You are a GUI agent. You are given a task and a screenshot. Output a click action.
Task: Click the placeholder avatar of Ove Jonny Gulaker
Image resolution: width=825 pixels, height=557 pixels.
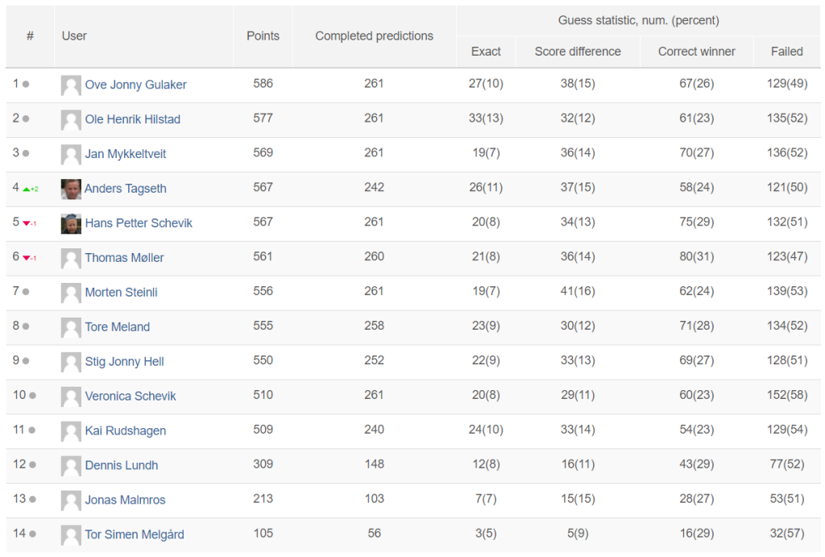click(71, 85)
